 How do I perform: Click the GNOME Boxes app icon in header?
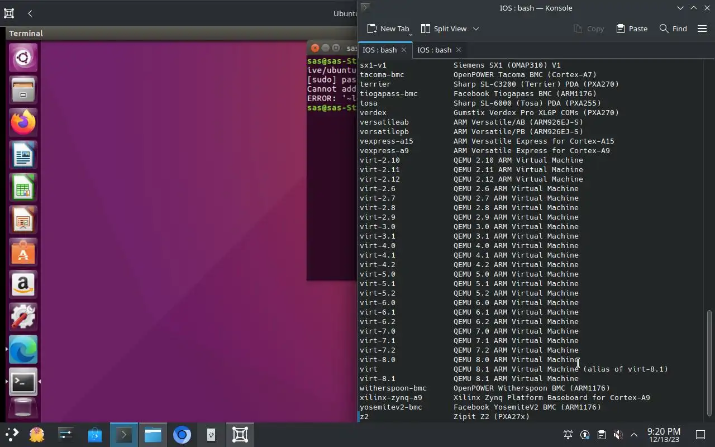click(9, 13)
